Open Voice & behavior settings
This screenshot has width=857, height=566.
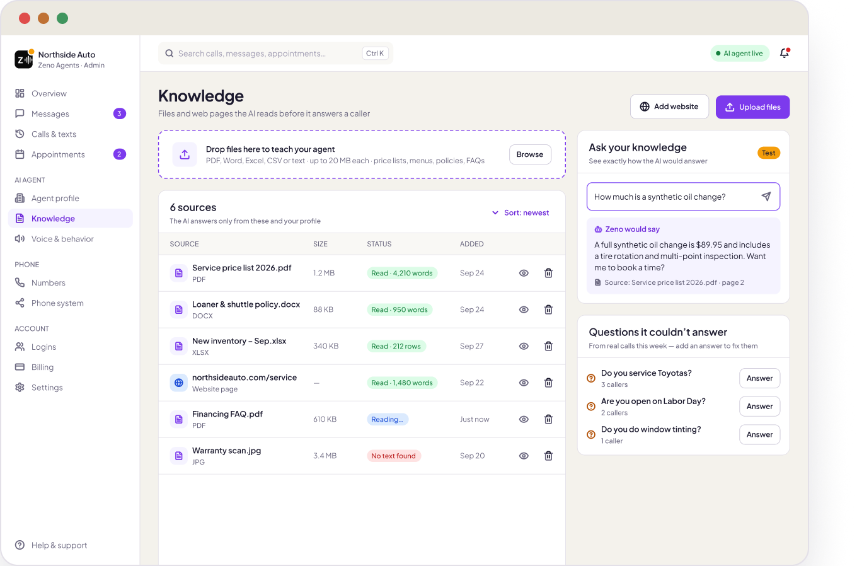(71, 239)
